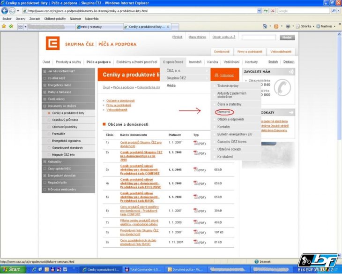342x274 pixels.
Task: Click the Velkoodběratelé segment tab
Action: point(281,52)
